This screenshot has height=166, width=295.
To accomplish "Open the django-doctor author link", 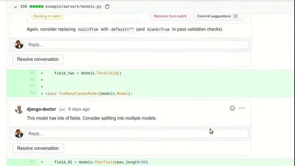I will pyautogui.click(x=41, y=109).
